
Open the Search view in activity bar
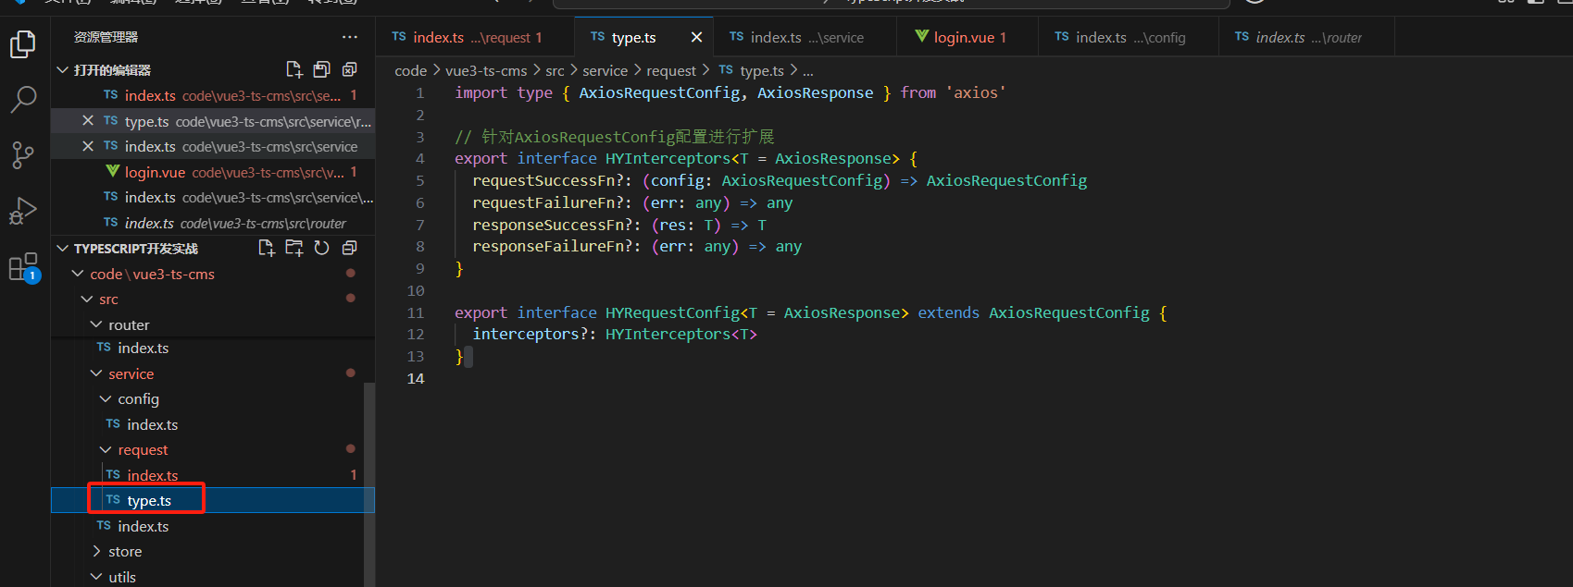coord(23,99)
